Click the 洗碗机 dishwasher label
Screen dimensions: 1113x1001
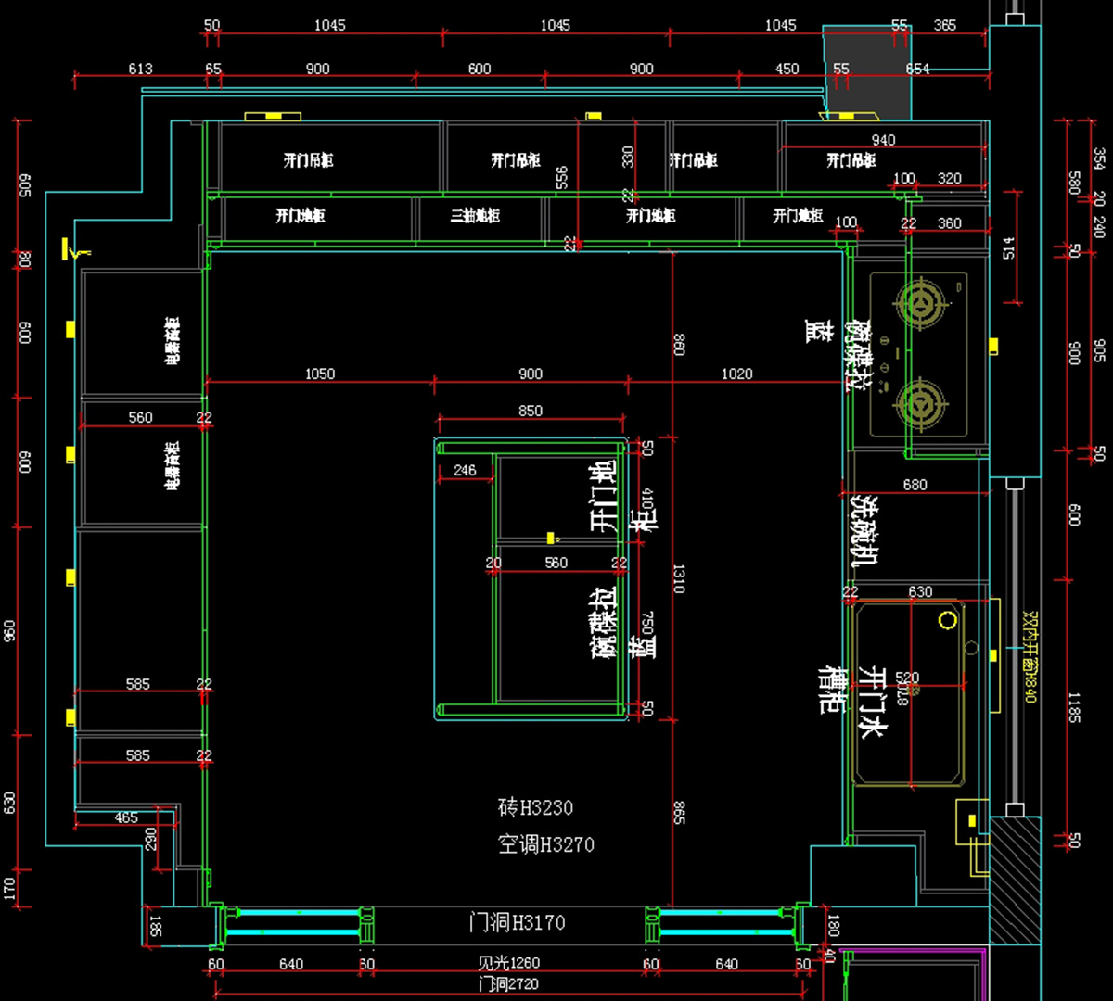point(864,529)
